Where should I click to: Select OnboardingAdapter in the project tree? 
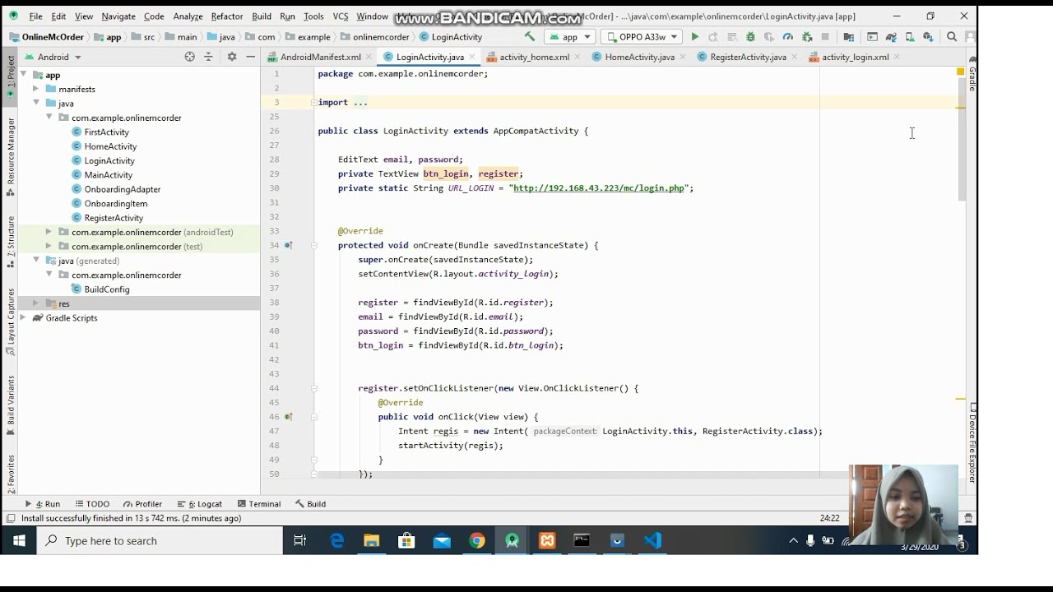[x=122, y=189]
